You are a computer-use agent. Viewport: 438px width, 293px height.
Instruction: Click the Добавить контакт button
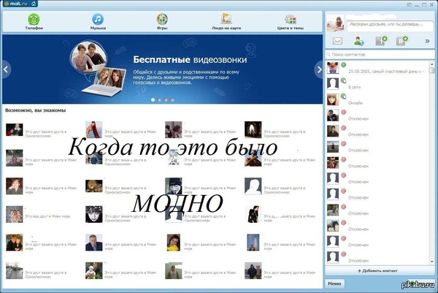380,270
